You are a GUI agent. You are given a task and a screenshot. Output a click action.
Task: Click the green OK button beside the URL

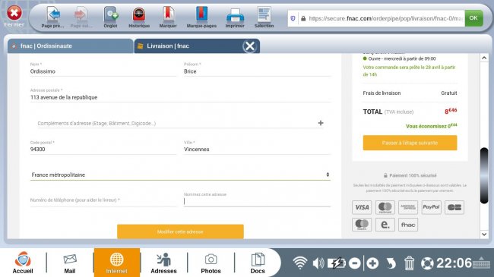pyautogui.click(x=473, y=18)
